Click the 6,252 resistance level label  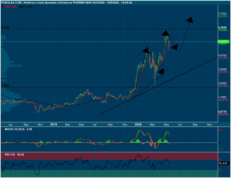[5, 27]
